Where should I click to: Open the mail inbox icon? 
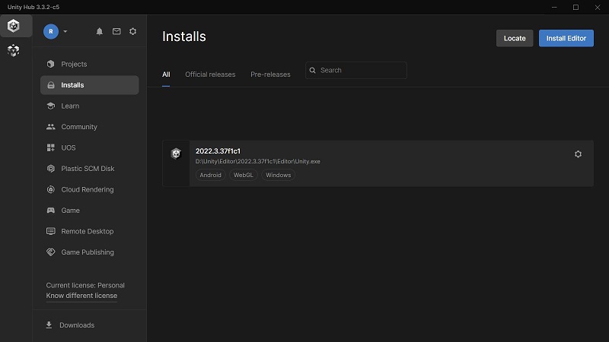(x=116, y=31)
